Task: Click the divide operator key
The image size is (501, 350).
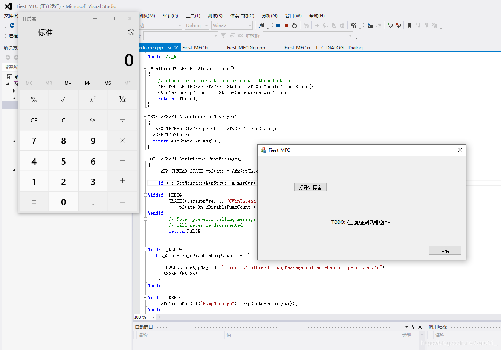Action: click(x=123, y=120)
